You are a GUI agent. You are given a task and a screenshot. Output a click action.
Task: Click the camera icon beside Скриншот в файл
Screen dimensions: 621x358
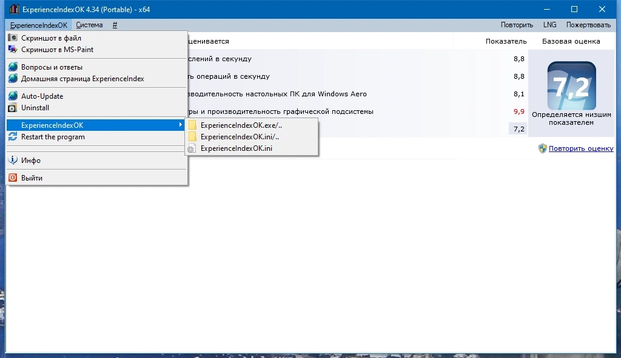click(13, 38)
